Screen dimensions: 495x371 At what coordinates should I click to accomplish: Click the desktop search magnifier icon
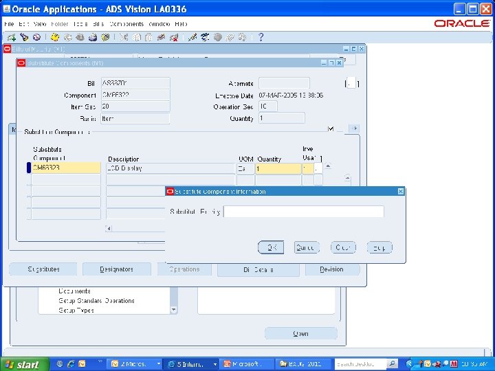392,364
